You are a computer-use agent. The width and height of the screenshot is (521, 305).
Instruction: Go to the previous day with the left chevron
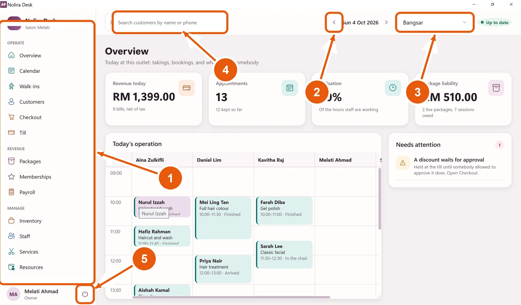pyautogui.click(x=334, y=22)
